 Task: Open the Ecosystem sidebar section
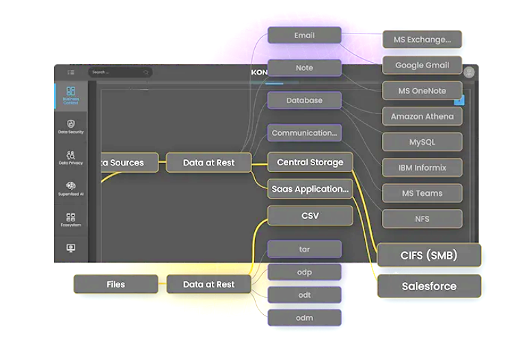coord(71,220)
